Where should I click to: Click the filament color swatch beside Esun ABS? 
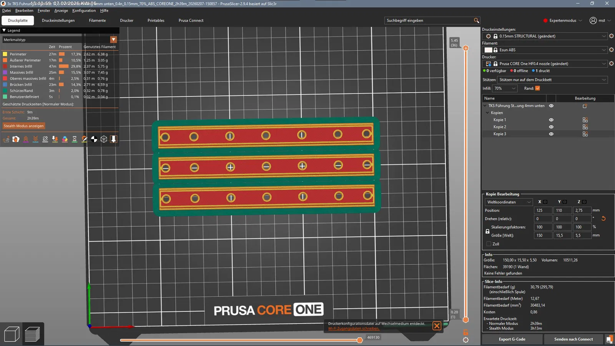click(489, 50)
